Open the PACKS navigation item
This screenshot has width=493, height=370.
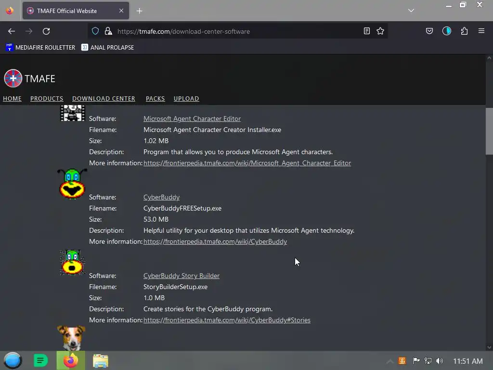[156, 98]
